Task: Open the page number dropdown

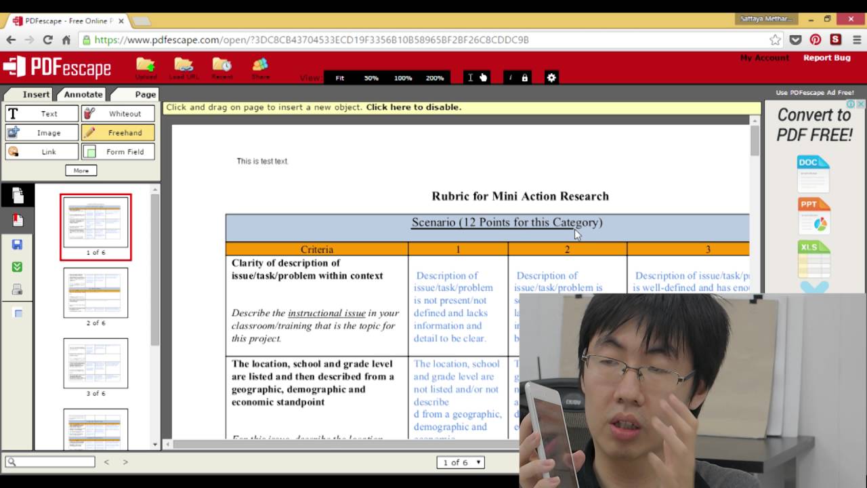Action: coord(461,462)
